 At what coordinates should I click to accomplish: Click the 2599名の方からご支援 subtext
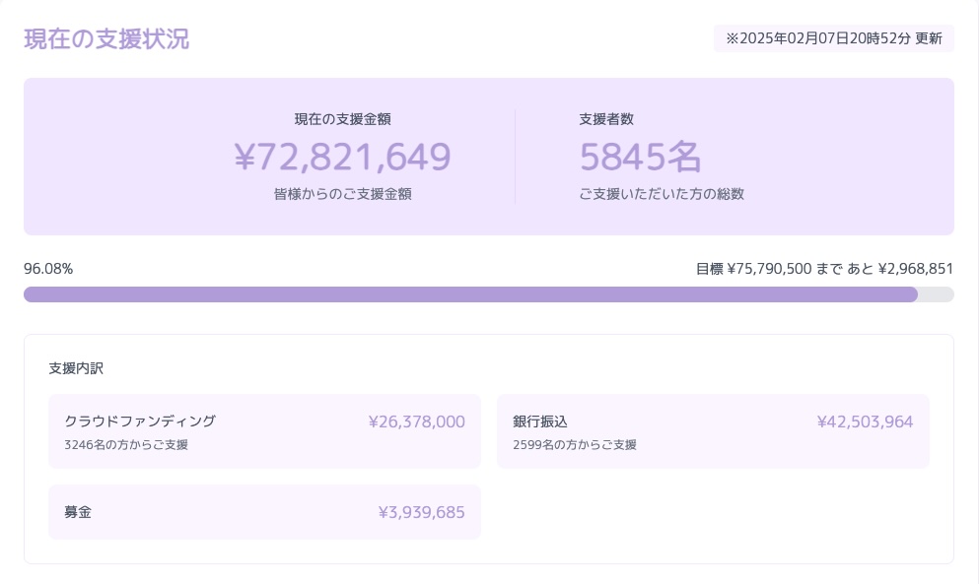[575, 445]
